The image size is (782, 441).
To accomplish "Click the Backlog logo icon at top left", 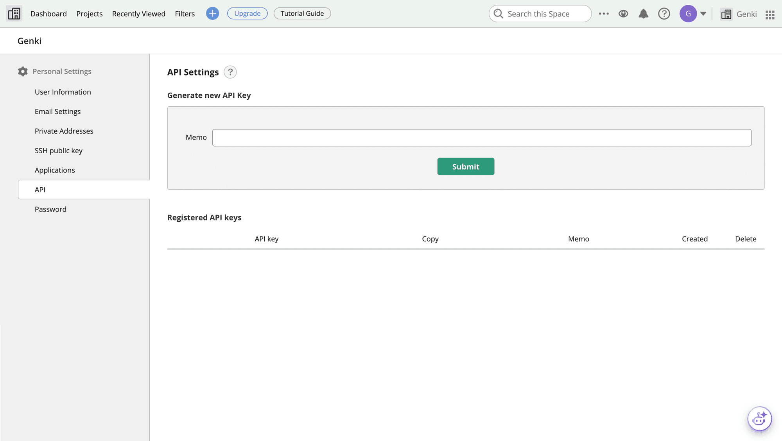I will [x=13, y=13].
